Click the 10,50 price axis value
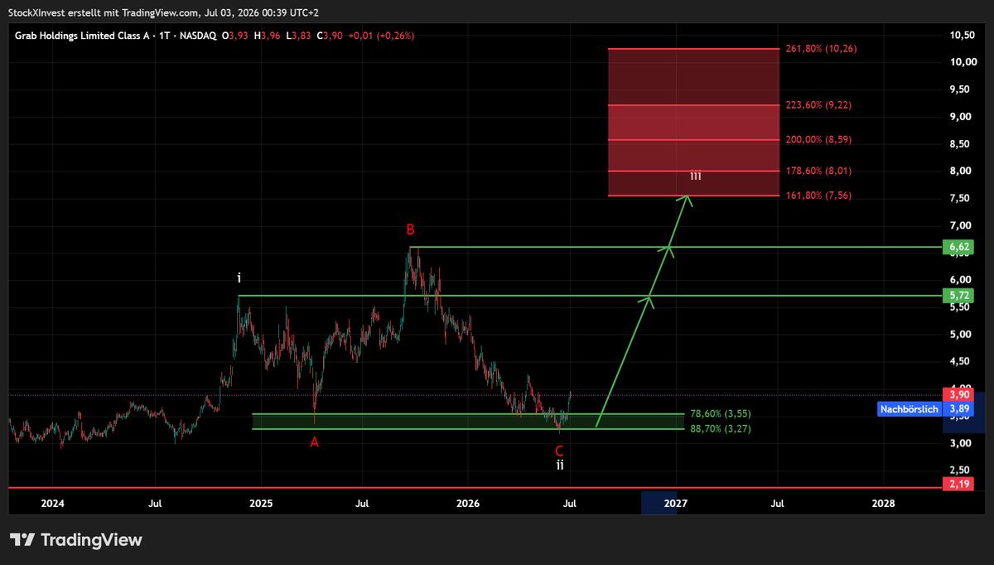This screenshot has height=565, width=994. 962,36
